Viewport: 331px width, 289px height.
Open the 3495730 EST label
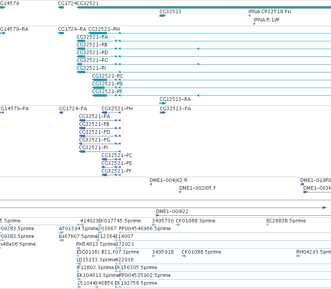click(163, 221)
